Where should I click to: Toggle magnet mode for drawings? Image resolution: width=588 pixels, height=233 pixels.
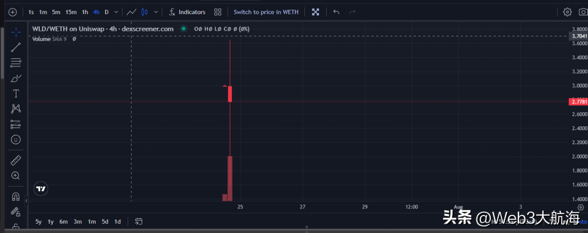click(16, 197)
